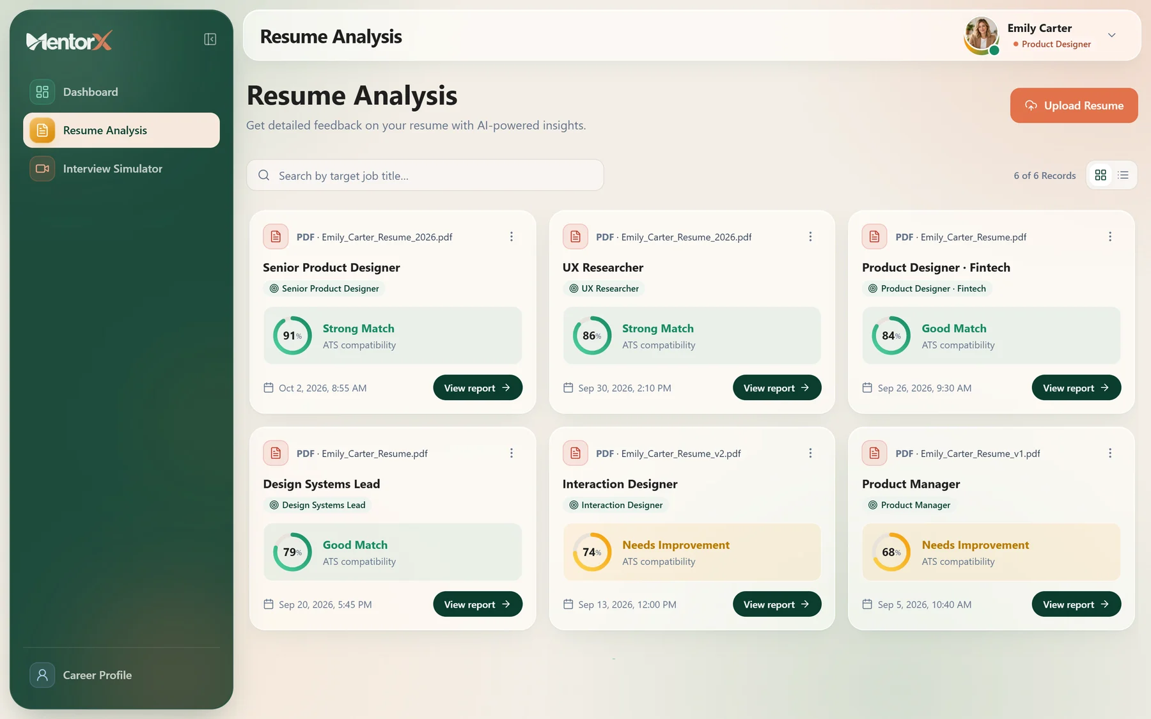Image resolution: width=1151 pixels, height=719 pixels.
Task: Click PDF file icon on Product Manager card
Action: click(x=875, y=453)
